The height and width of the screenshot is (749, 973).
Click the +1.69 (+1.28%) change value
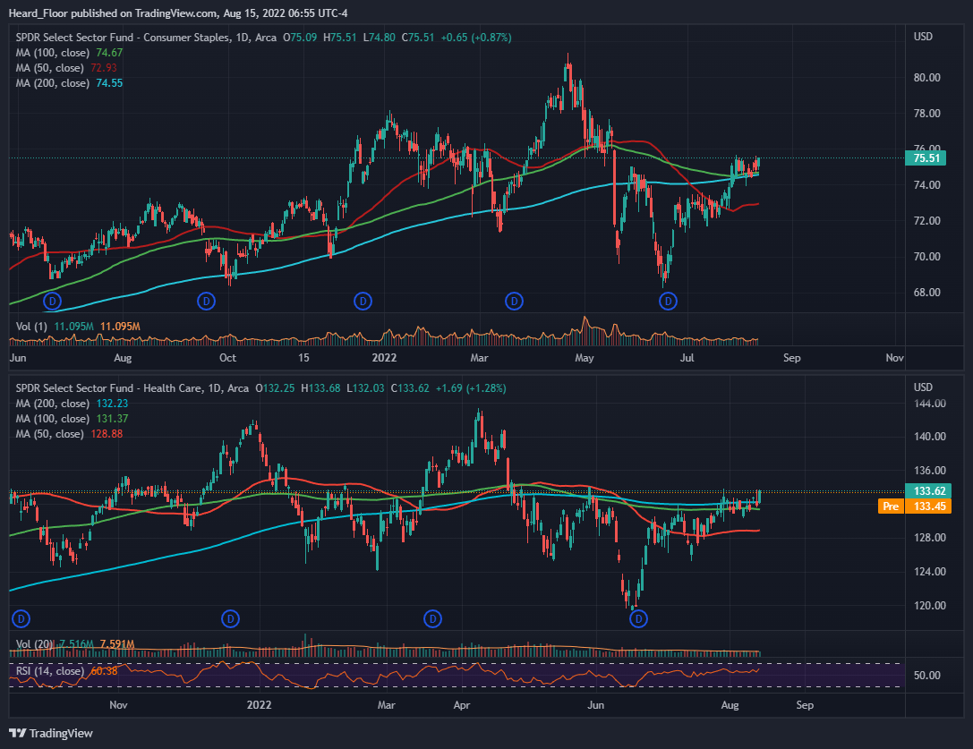tap(471, 387)
